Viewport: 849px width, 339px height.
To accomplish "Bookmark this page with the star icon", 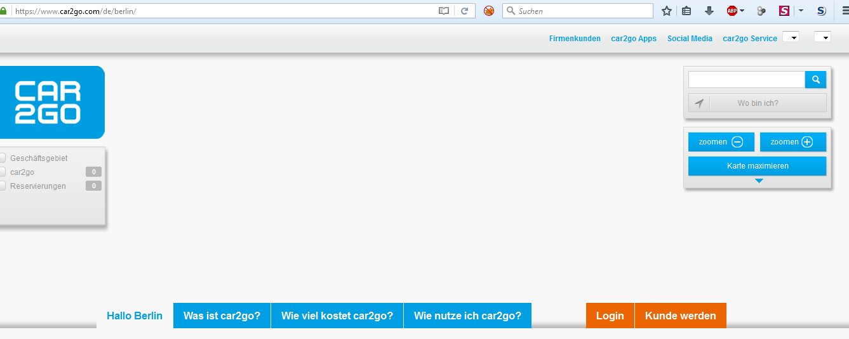I will [x=666, y=11].
